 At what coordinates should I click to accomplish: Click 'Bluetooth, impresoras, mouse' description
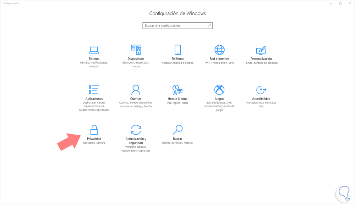136,64
